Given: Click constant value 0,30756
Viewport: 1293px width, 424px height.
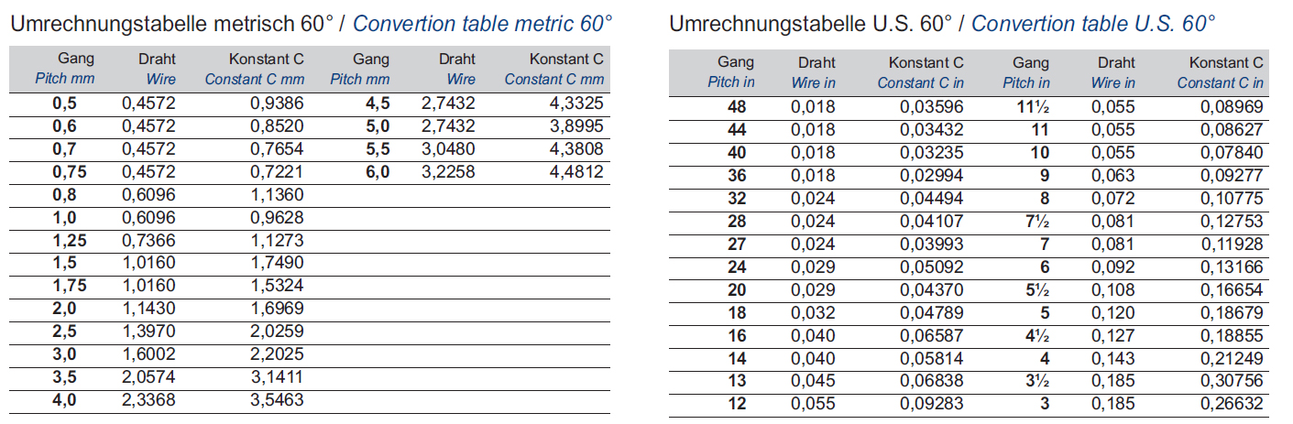Looking at the screenshot, I should (x=1232, y=381).
